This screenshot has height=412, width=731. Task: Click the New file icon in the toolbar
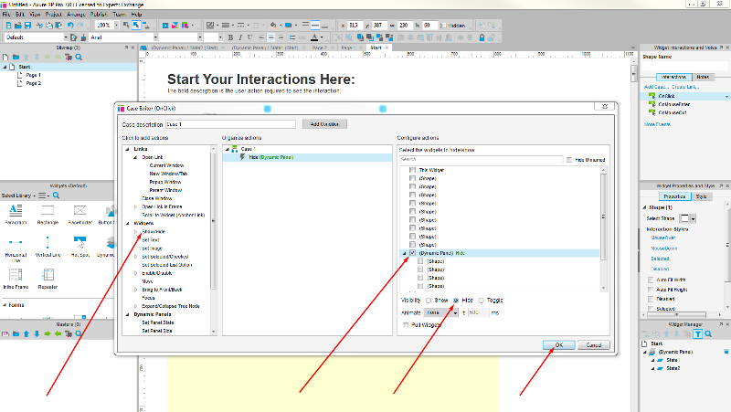click(8, 26)
